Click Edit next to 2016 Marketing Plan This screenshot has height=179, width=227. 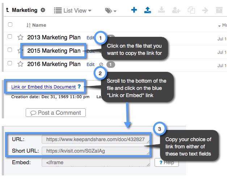[x=91, y=64]
